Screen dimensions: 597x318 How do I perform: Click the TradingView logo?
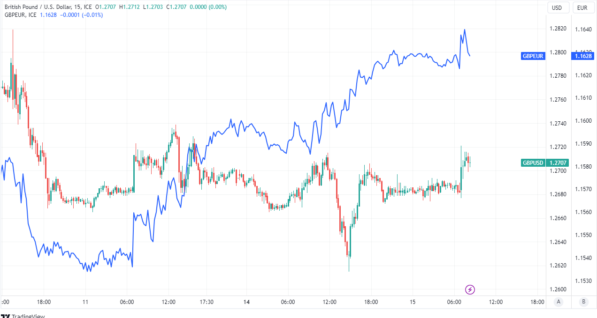pos(23,316)
